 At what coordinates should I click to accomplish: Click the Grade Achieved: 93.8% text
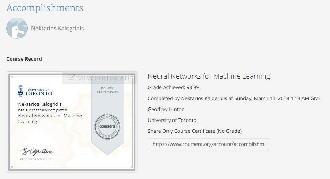coord(174,87)
